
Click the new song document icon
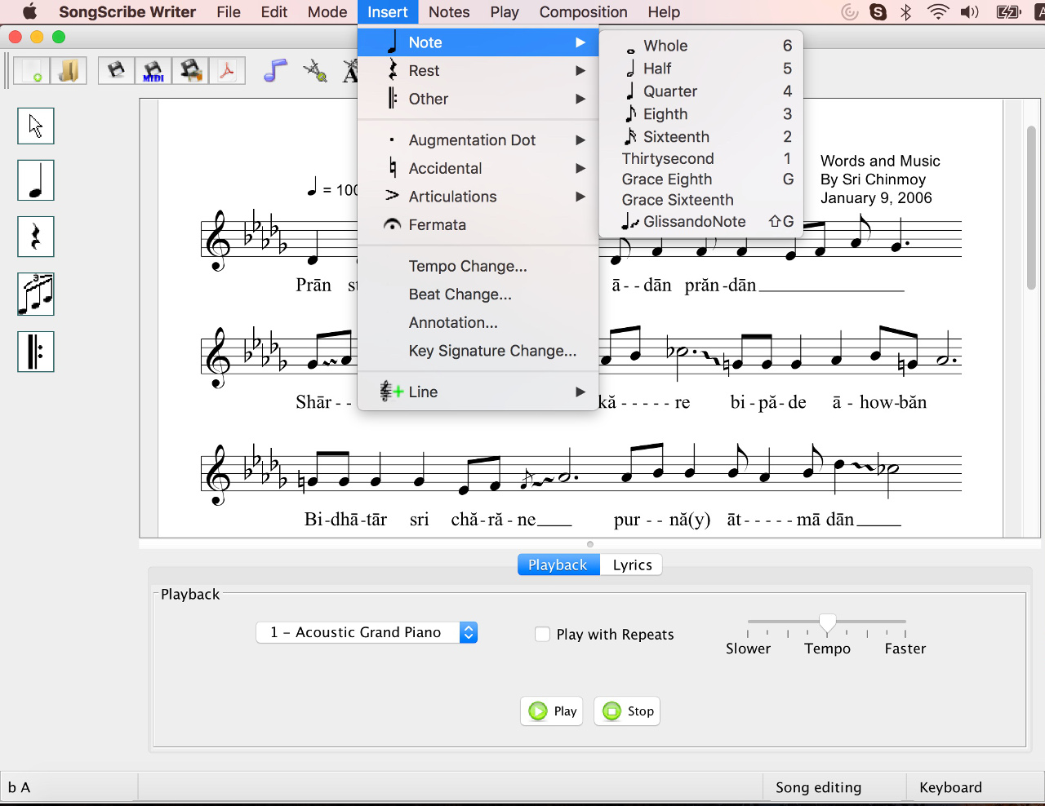[x=32, y=71]
